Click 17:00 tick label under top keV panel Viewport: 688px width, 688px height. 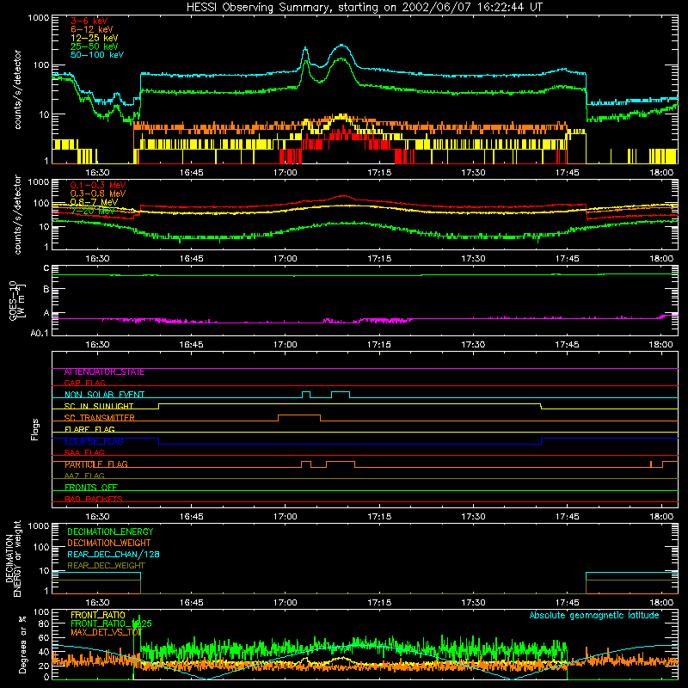coord(286,173)
